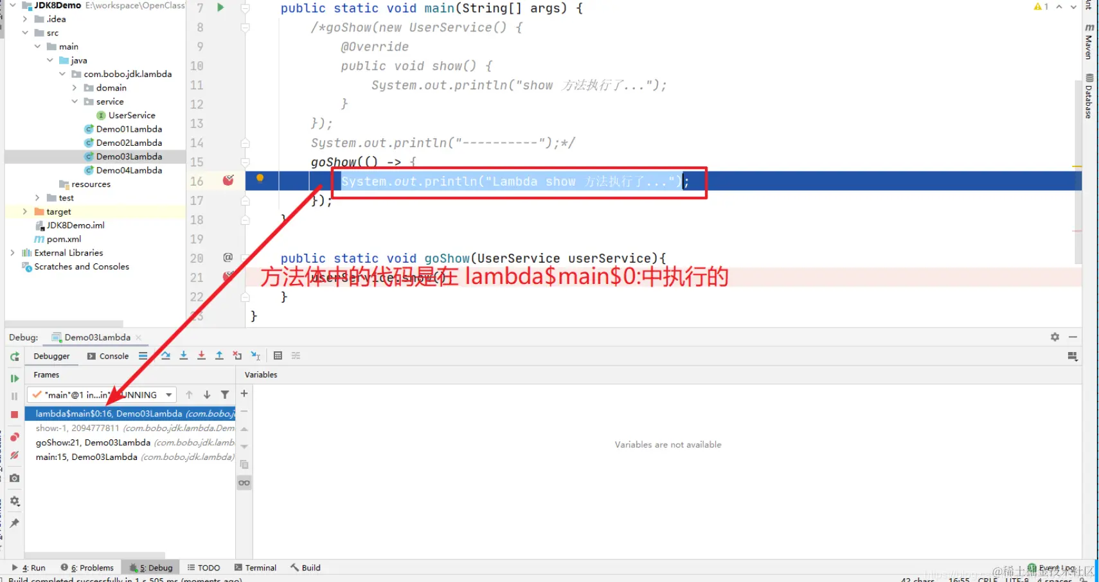1099x582 pixels.
Task: Open the thread selector dropdown
Action: (x=102, y=395)
